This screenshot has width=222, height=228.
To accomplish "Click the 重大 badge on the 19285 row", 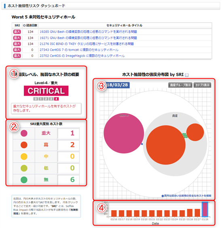I will point(17,32).
